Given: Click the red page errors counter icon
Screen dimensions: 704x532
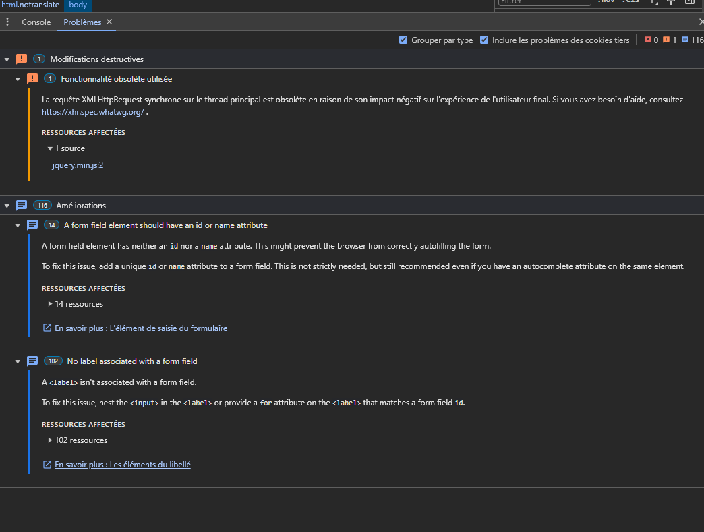Looking at the screenshot, I should (x=648, y=40).
